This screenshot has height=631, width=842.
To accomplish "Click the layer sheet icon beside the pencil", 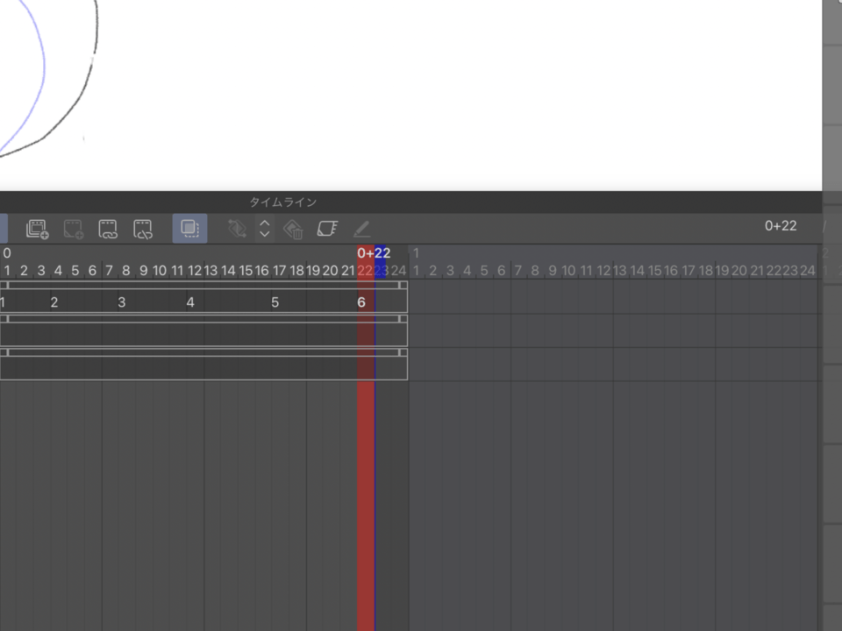I will pos(327,229).
